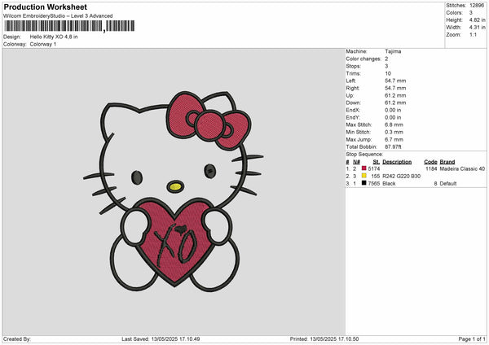Click the R242 G220 B30 description

pyautogui.click(x=403, y=176)
